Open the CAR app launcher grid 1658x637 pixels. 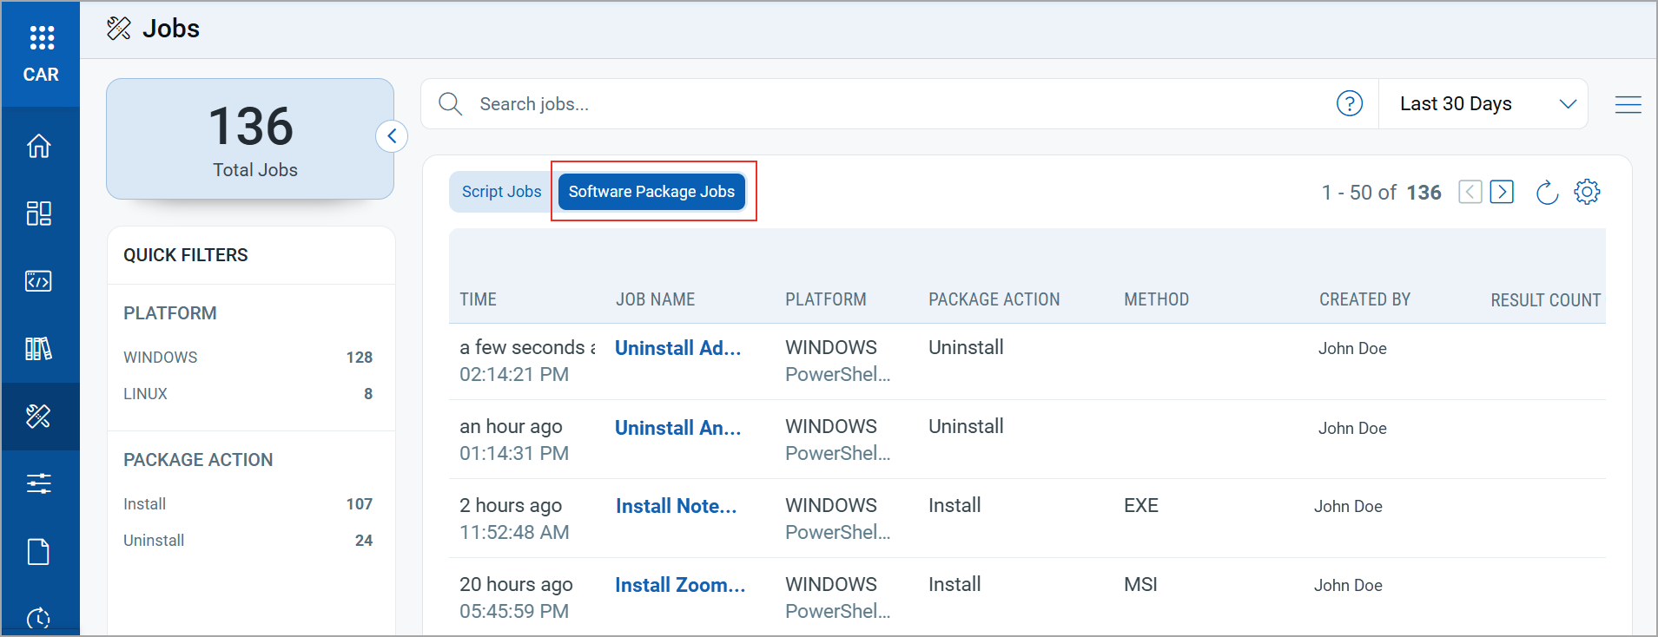coord(41,37)
